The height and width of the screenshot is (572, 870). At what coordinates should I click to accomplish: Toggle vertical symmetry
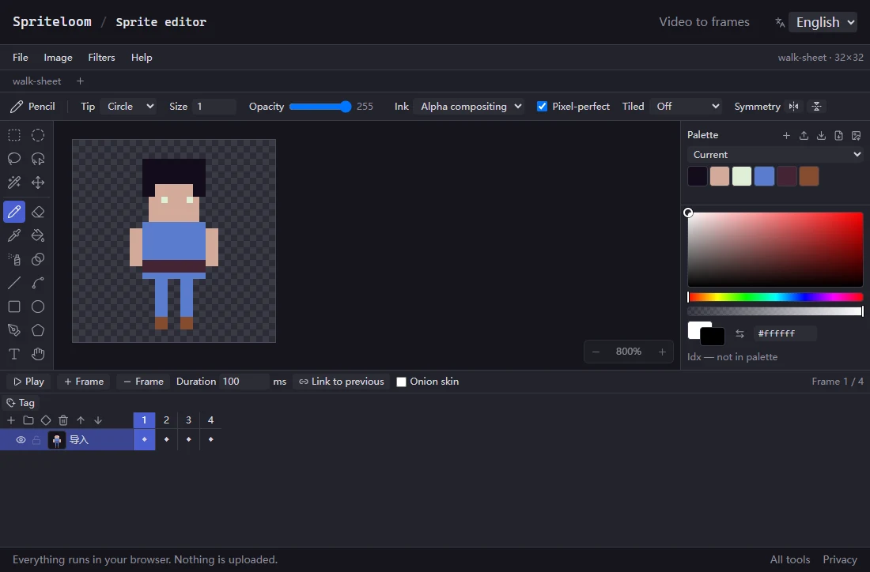(x=817, y=107)
